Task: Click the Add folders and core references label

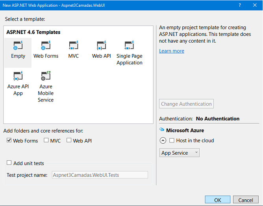Action: tap(43, 131)
